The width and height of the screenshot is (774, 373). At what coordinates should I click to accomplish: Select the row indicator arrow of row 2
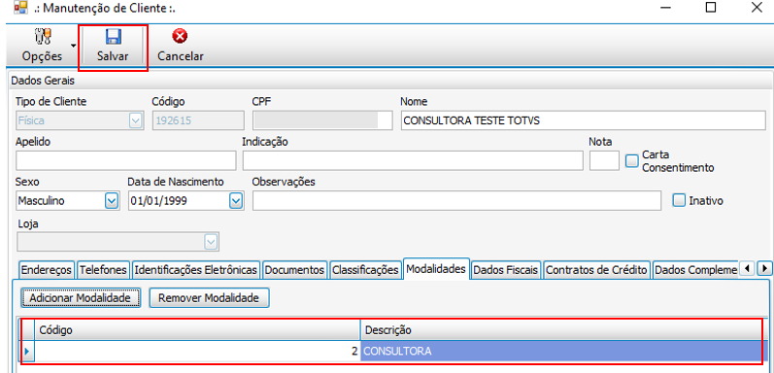point(26,352)
